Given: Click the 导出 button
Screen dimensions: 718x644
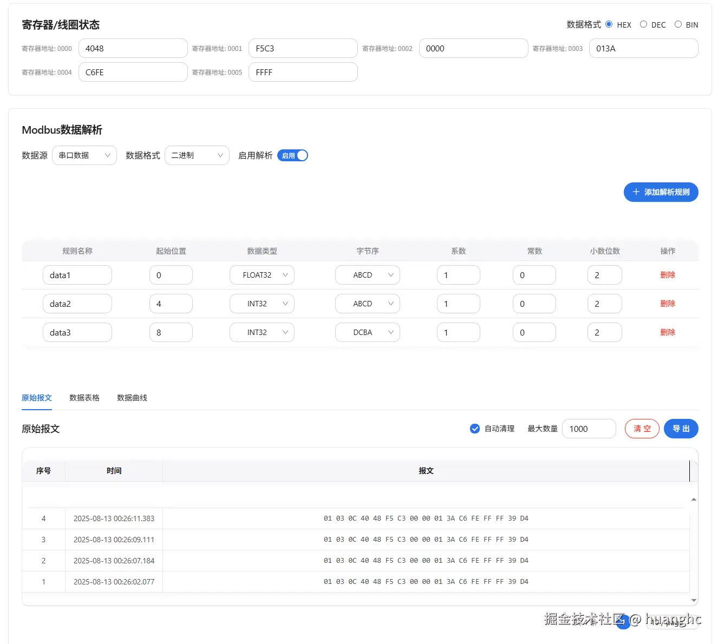Looking at the screenshot, I should (x=681, y=429).
